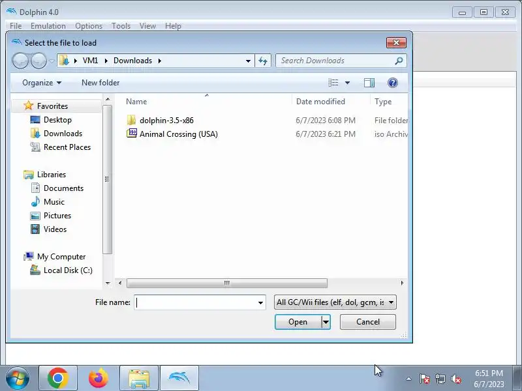Open the File menu in Dolphin window
Viewport: 522px width, 391px height.
[x=16, y=26]
